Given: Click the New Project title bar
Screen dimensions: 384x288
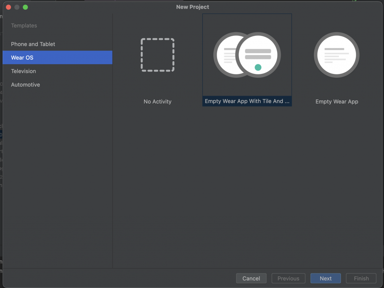Looking at the screenshot, I should pos(192,7).
